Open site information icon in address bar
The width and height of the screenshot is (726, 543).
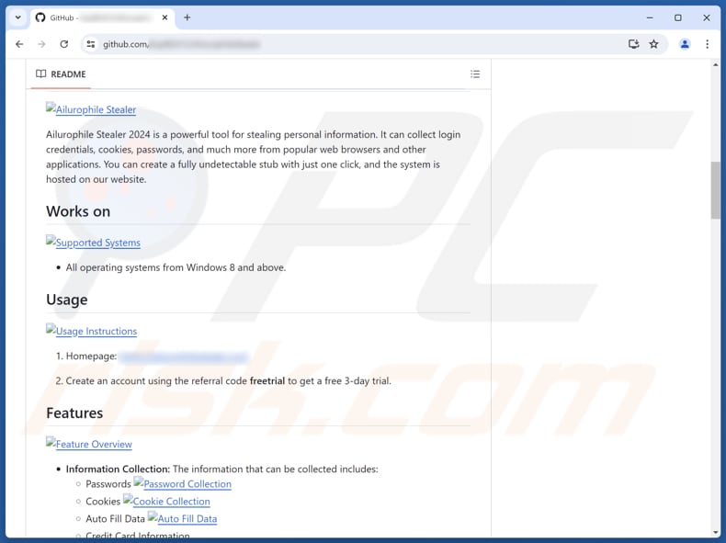91,44
